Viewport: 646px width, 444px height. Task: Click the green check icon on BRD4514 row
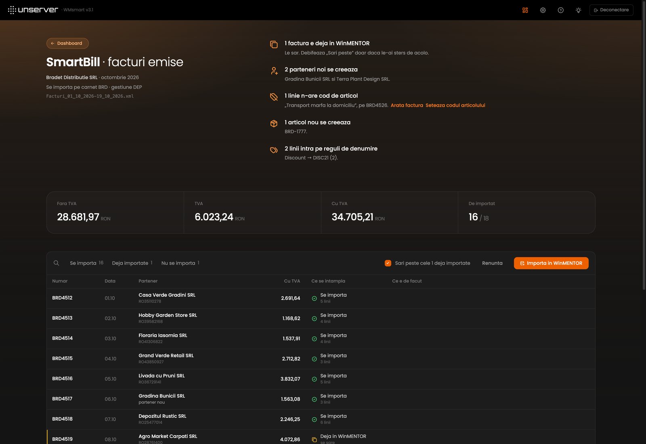point(314,339)
